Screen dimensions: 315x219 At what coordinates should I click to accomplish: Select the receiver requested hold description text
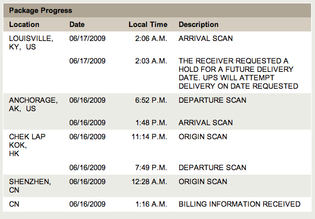pyautogui.click(x=238, y=73)
